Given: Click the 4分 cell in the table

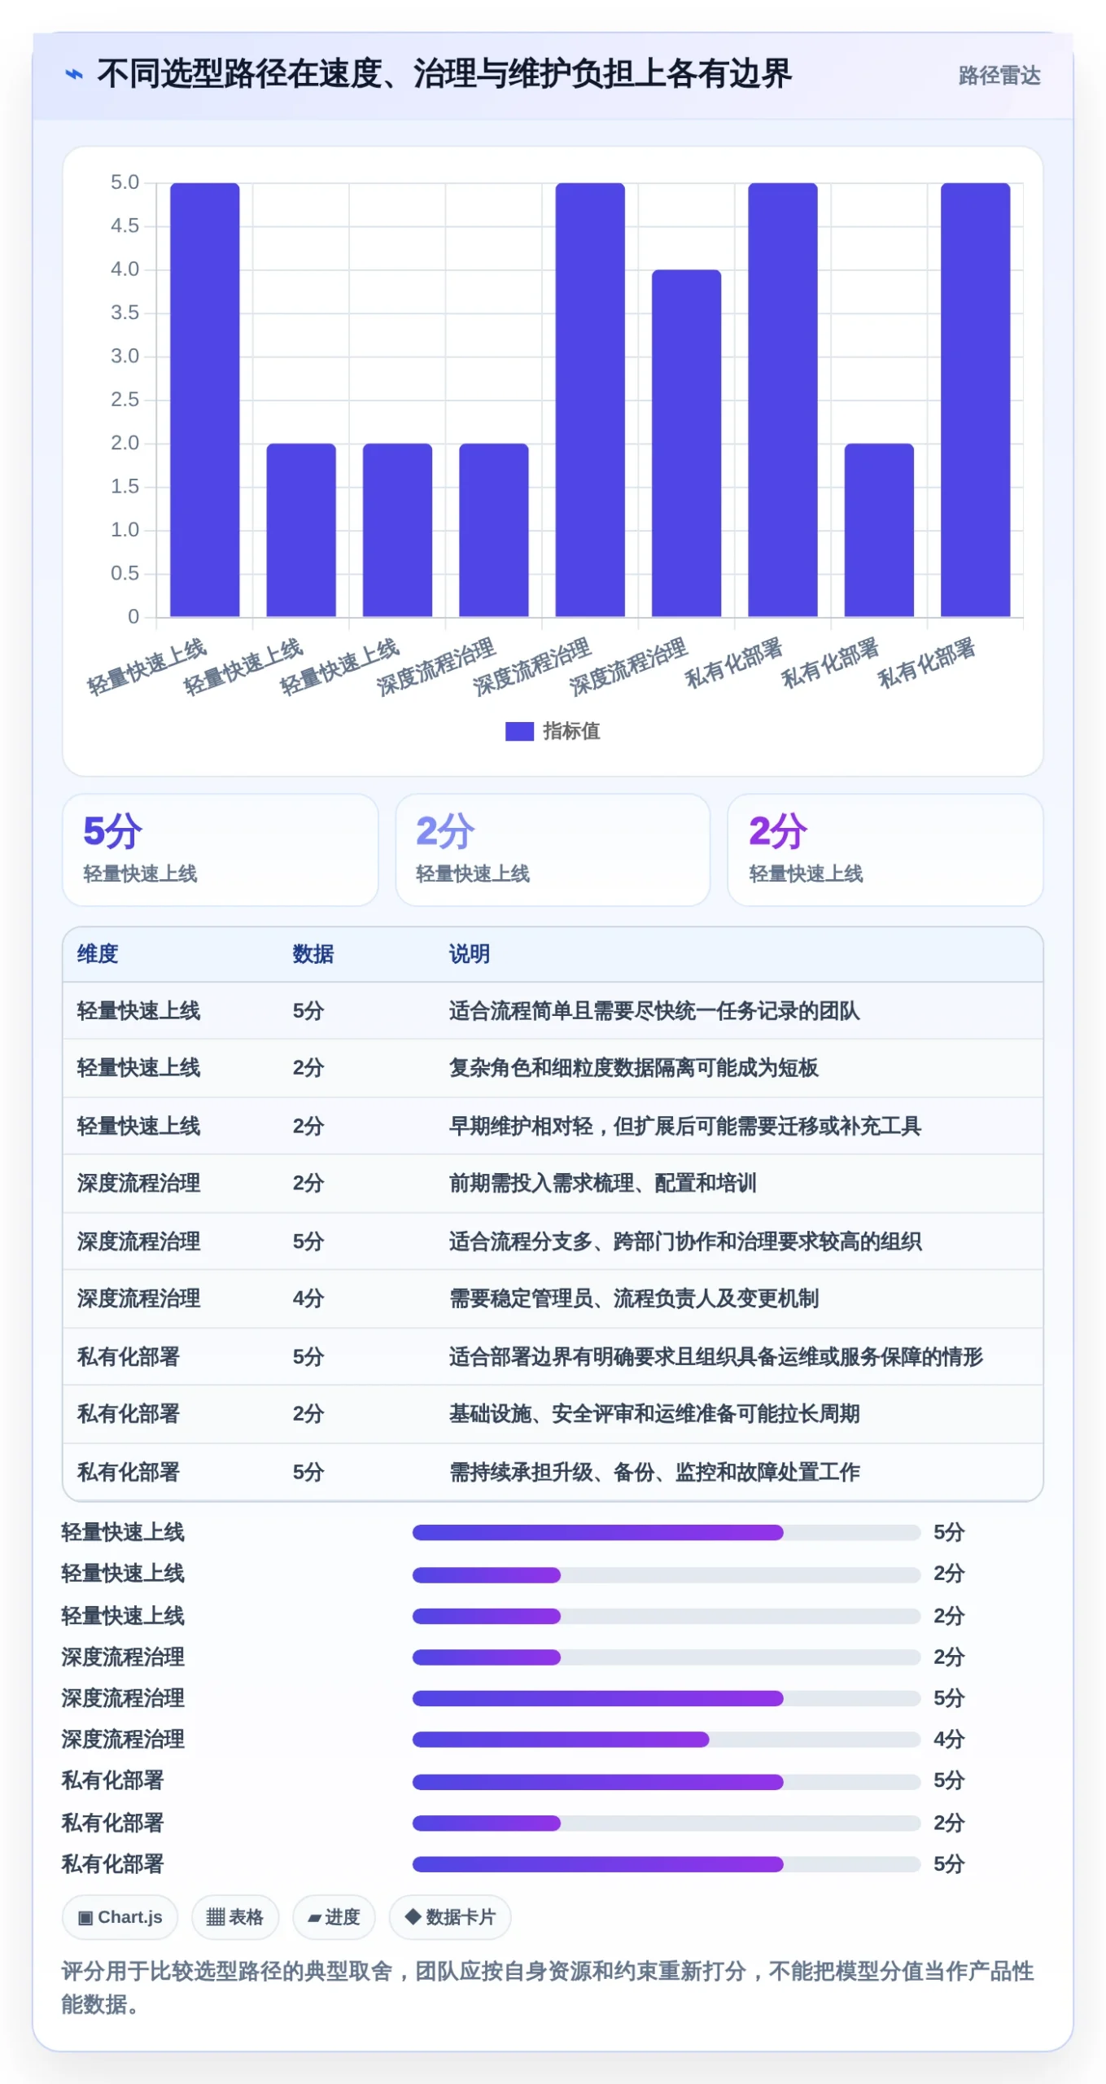Looking at the screenshot, I should pos(308,1298).
